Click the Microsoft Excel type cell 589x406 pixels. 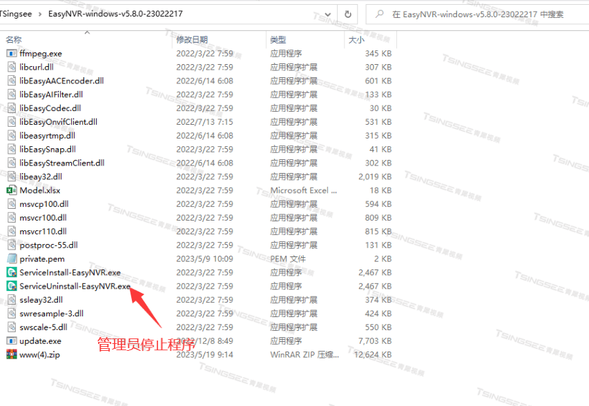point(304,190)
